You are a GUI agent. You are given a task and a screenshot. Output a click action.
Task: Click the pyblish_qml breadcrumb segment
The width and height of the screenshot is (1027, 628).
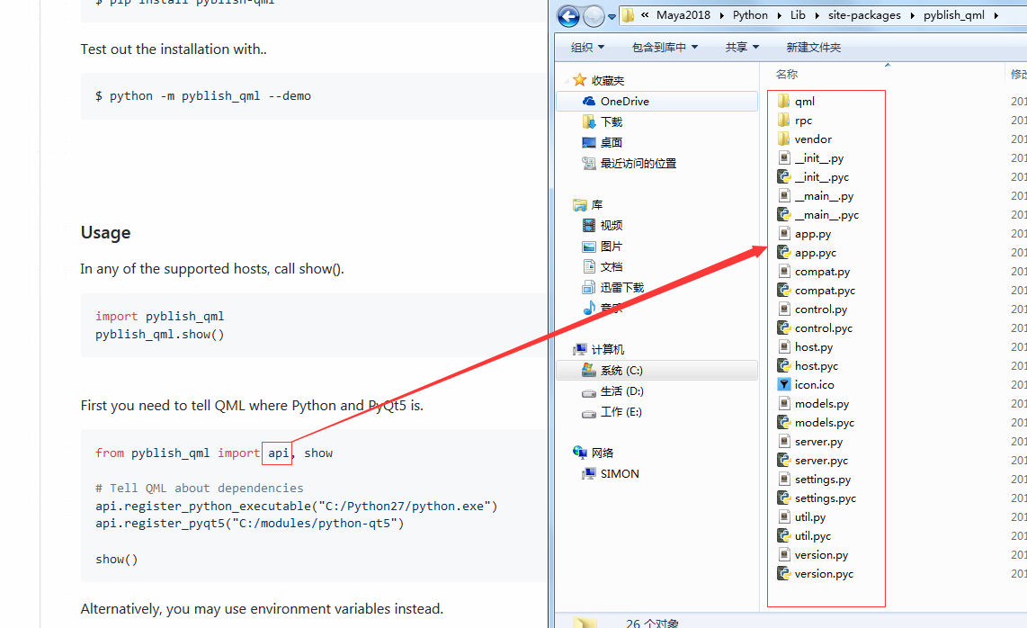(x=953, y=15)
